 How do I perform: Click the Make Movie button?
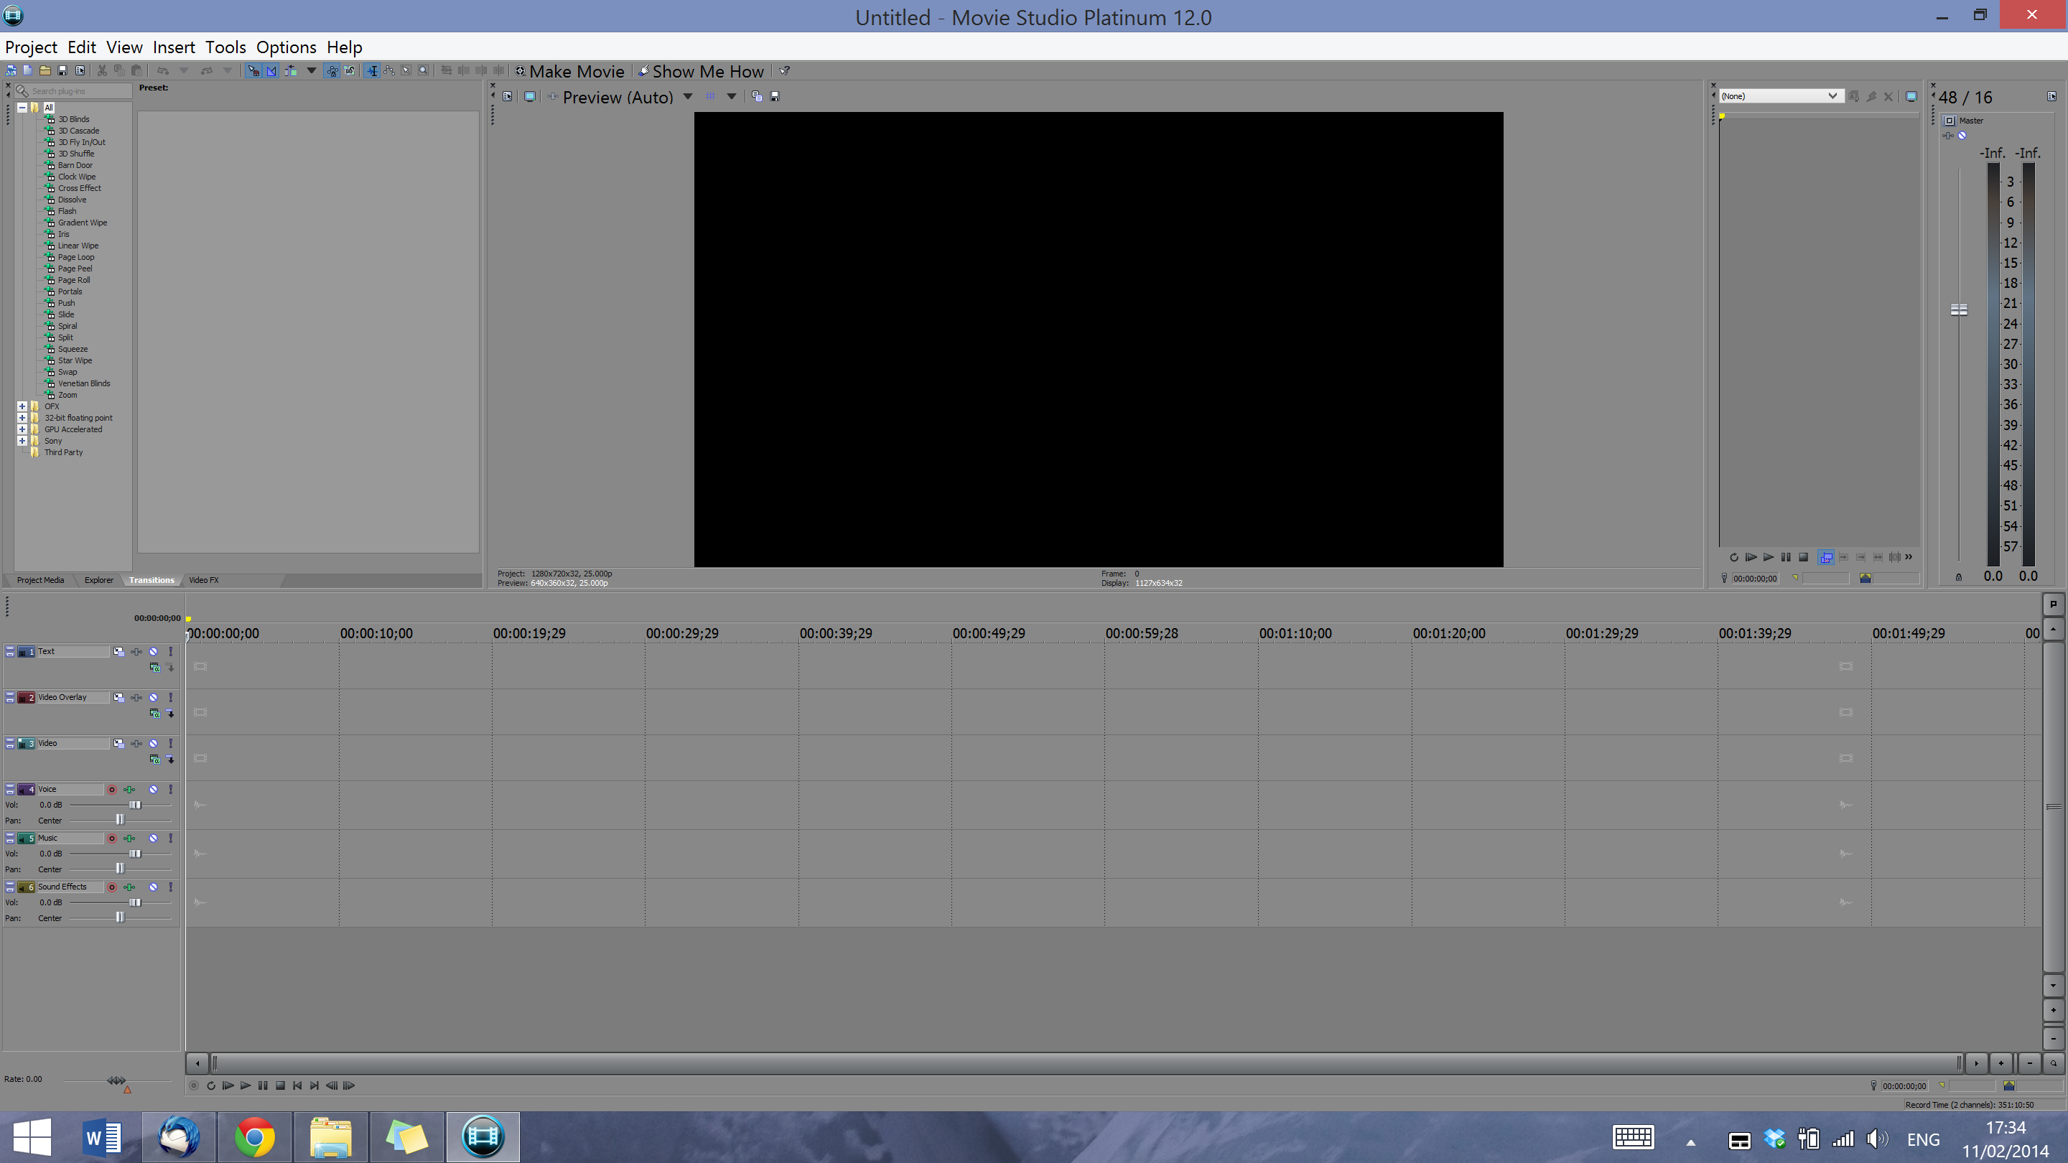point(570,72)
